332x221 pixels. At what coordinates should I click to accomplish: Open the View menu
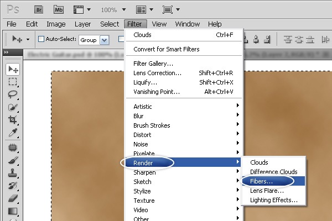159,24
